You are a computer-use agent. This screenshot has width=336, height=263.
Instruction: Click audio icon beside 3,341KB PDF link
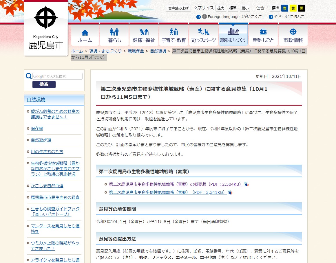tap(230, 192)
